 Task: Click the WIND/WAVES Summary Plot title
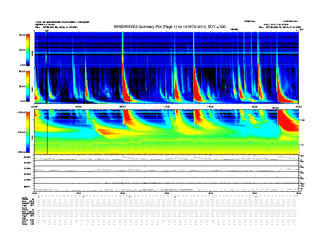[x=170, y=27]
